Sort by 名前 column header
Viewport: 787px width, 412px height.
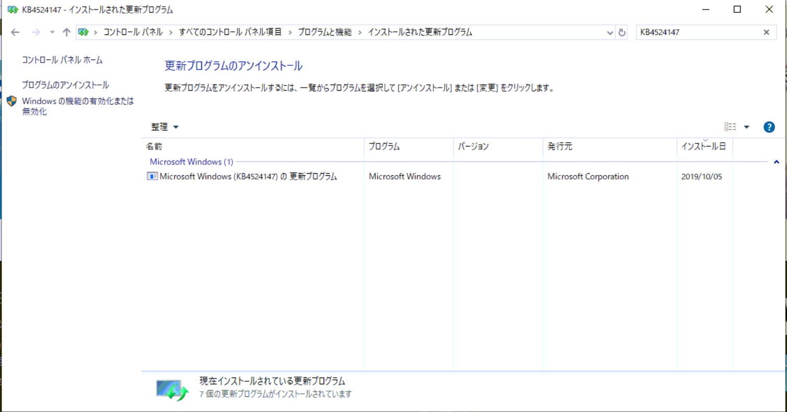click(253, 147)
